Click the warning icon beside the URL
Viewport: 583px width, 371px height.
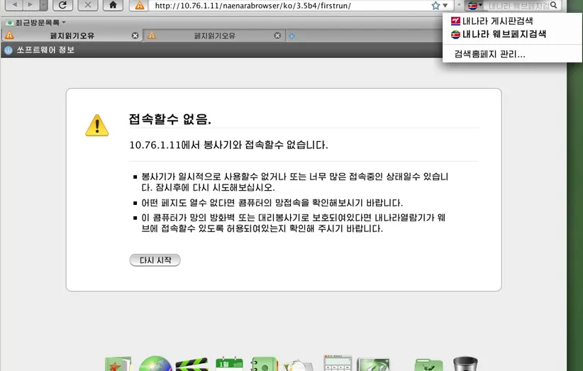[140, 6]
